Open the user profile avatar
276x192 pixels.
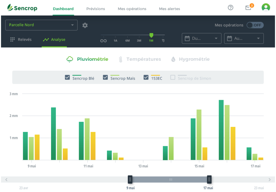coord(266,8)
